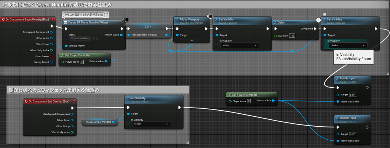Click the clock icon on the Delay node

click(318, 20)
